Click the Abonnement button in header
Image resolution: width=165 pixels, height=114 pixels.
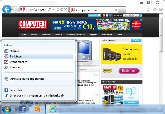tap(94, 15)
